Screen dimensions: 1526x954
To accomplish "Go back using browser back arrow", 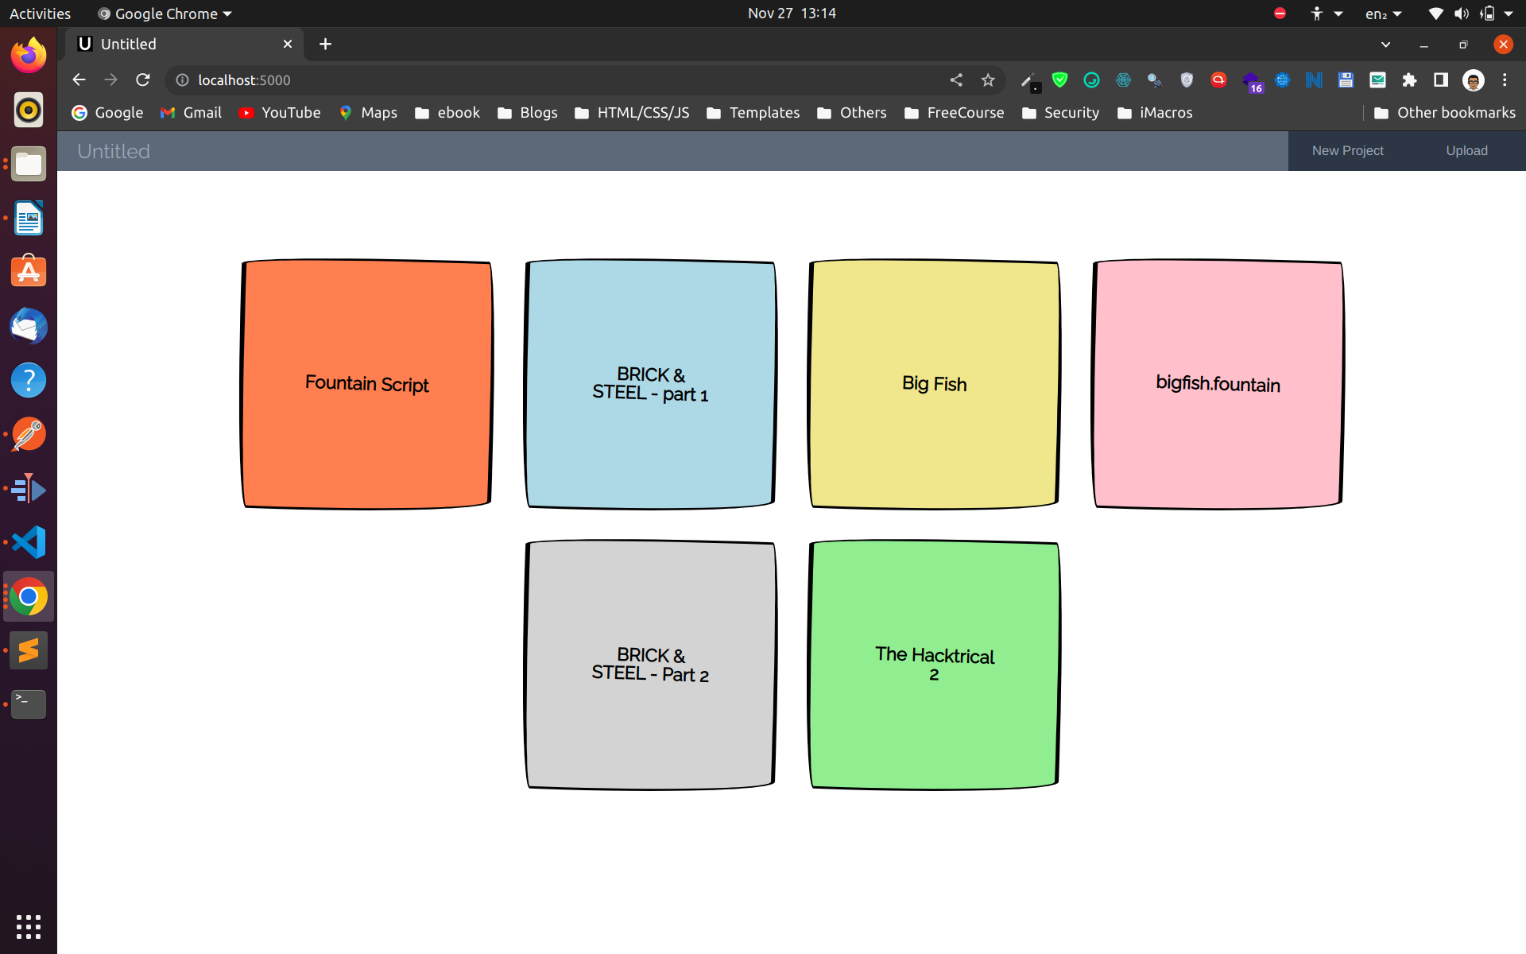I will point(79,80).
